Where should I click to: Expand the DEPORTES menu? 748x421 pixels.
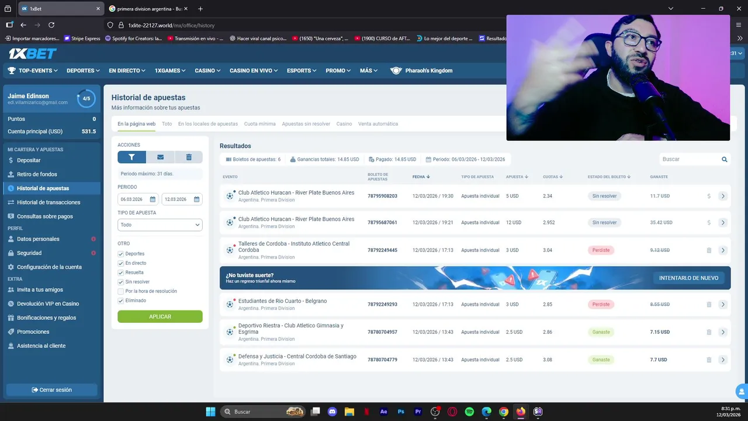point(83,71)
